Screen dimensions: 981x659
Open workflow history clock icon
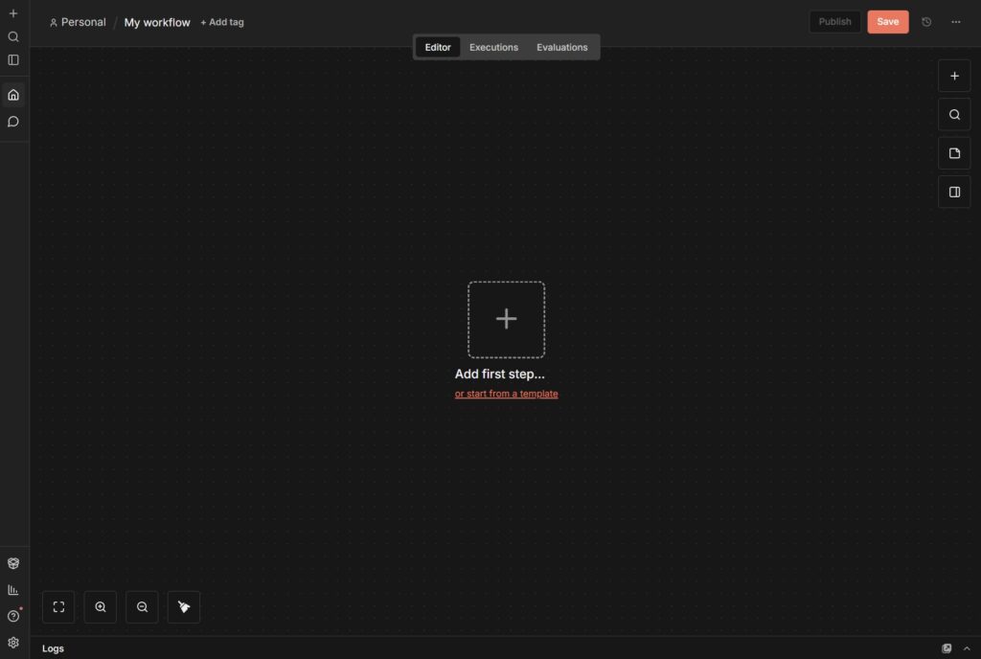[926, 22]
